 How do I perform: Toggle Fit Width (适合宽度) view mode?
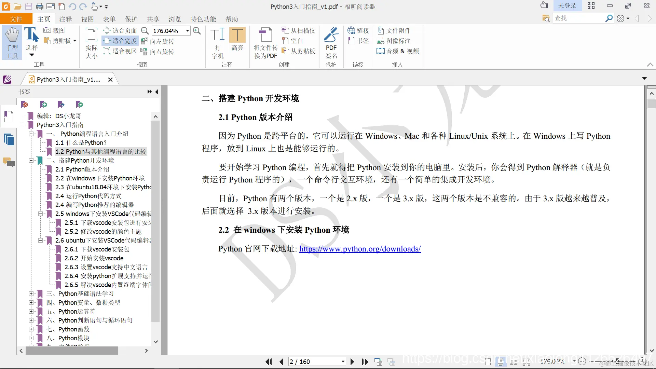(120, 41)
